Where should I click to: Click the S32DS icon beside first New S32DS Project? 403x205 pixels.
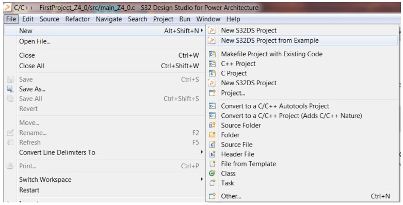pos(212,30)
